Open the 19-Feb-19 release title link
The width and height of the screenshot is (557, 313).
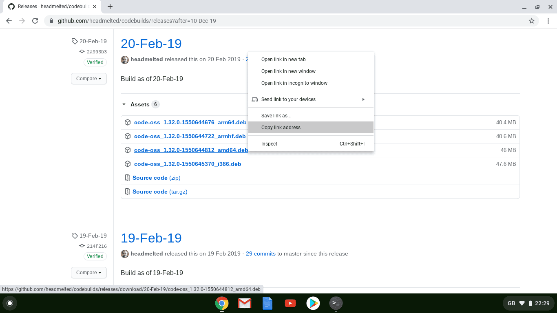coord(151,238)
